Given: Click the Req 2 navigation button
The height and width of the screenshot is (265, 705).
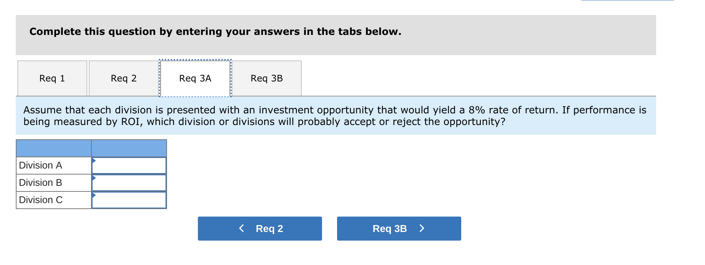Looking at the screenshot, I should pos(260,228).
